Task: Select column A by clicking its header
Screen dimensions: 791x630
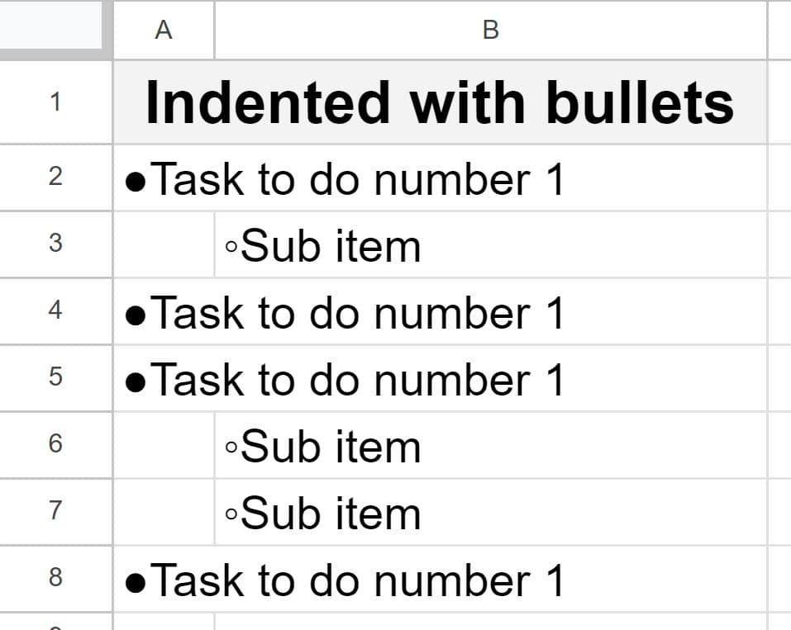Action: pos(162,30)
